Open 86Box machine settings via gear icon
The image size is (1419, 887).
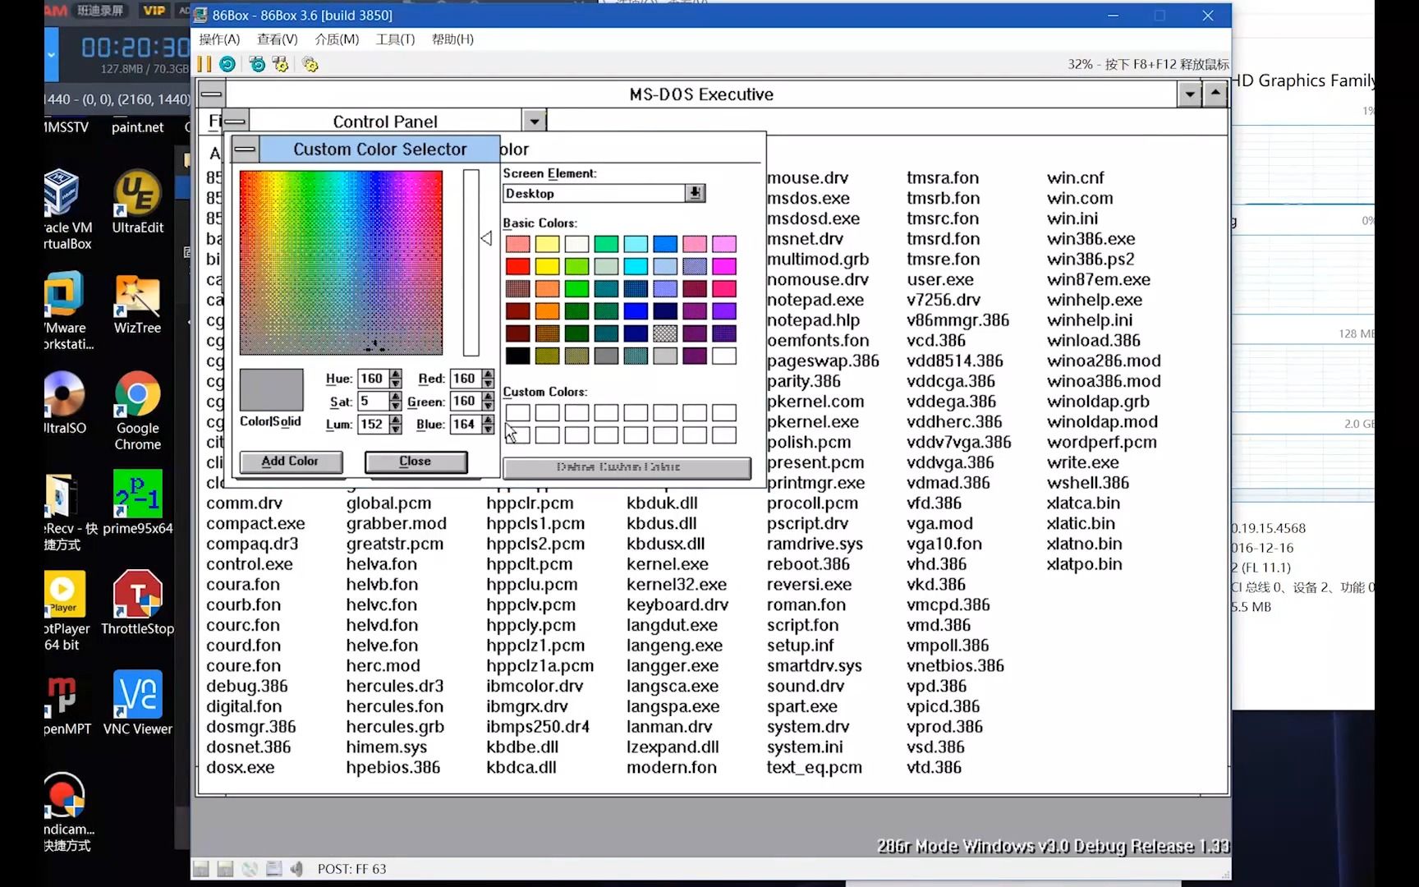click(310, 64)
